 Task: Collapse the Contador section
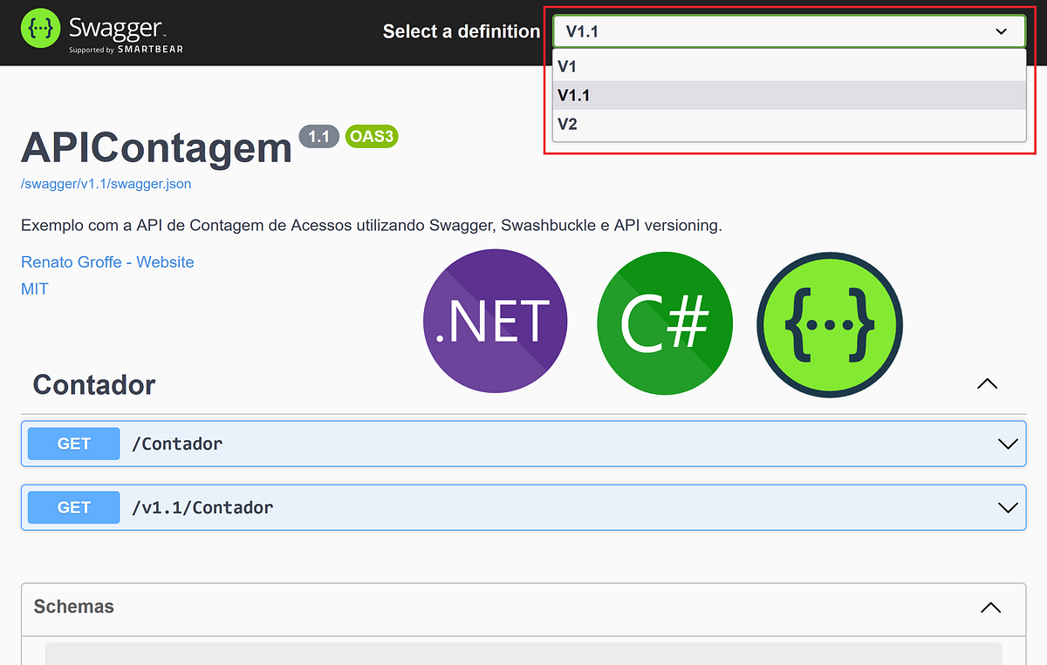tap(986, 383)
